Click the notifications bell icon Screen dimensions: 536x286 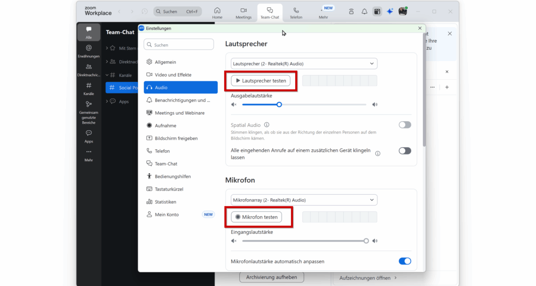(x=364, y=11)
